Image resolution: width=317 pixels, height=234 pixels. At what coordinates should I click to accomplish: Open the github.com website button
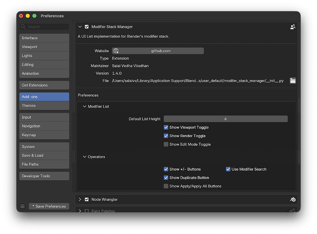click(x=158, y=51)
